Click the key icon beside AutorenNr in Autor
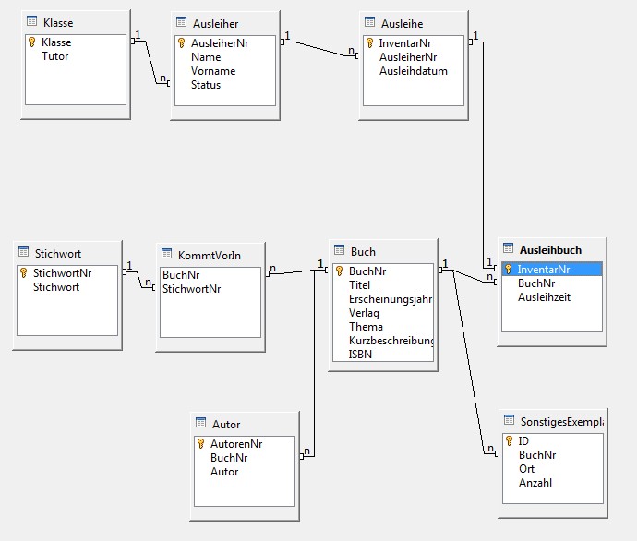 click(201, 444)
